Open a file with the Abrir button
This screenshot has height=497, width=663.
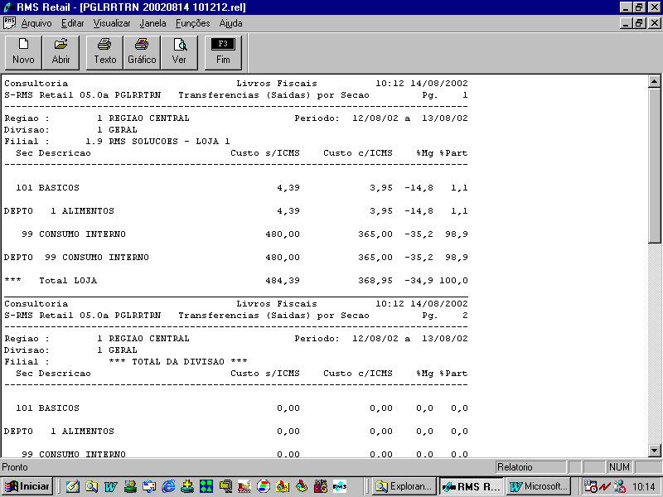pyautogui.click(x=60, y=53)
